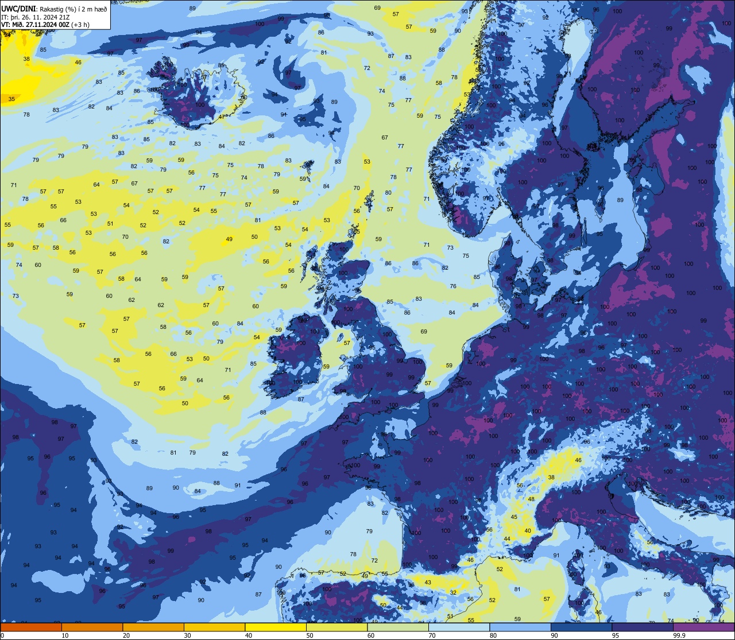Screen dimensions: 735x640
Task: Click the '89' value in the Baltic Sea
Action: [x=620, y=200]
